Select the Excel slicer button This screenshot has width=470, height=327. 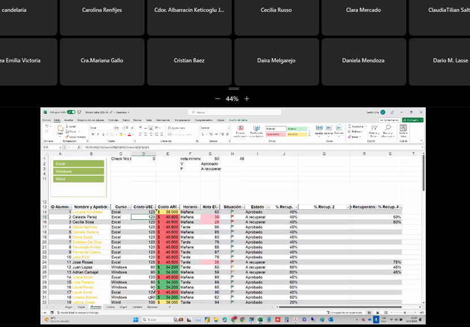[x=79, y=163]
